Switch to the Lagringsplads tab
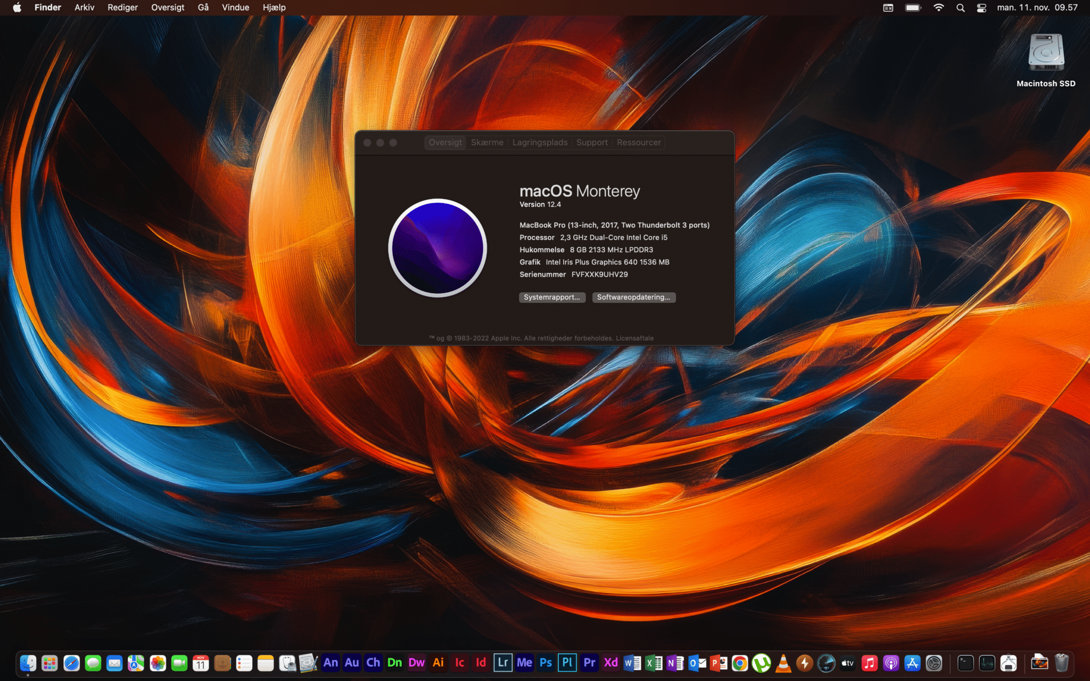The image size is (1090, 681). [x=540, y=143]
